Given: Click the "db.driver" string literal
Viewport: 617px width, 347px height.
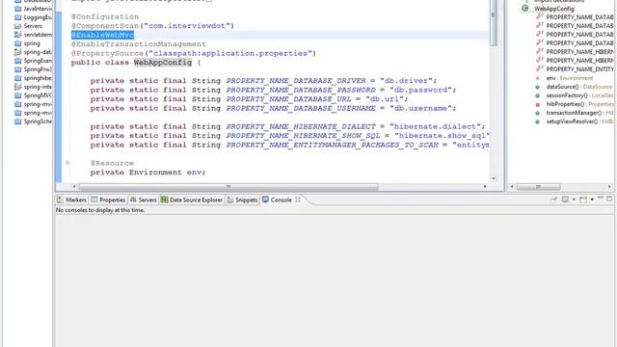Looking at the screenshot, I should click(406, 81).
